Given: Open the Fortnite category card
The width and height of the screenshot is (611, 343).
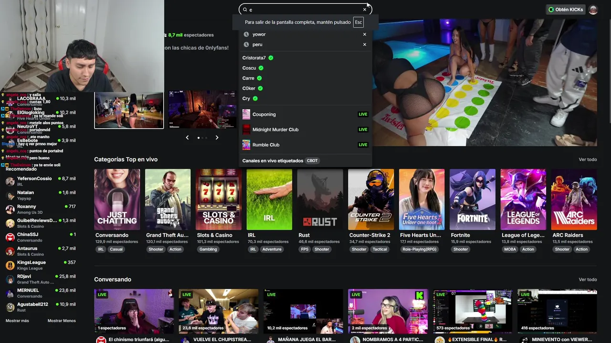Looking at the screenshot, I should (x=473, y=200).
